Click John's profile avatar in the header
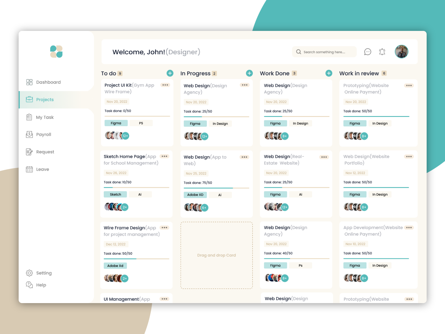 401,52
